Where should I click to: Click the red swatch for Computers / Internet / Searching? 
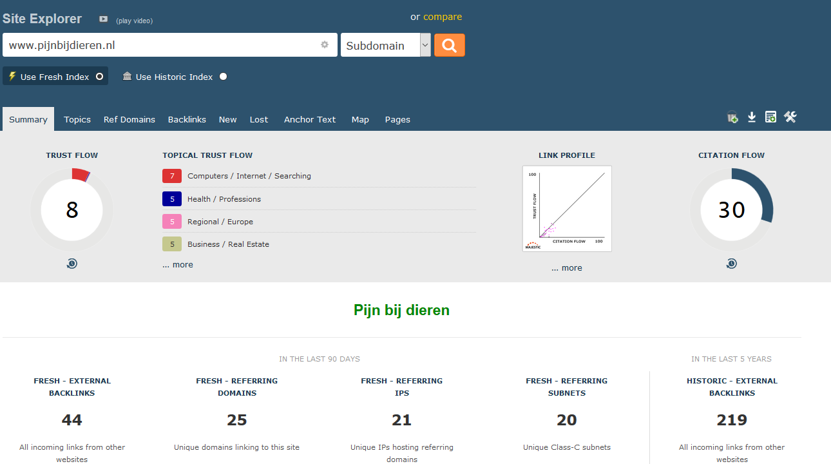click(x=172, y=176)
